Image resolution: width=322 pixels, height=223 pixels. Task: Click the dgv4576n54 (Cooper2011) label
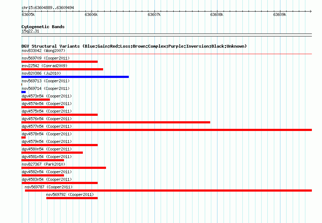coord(47,119)
